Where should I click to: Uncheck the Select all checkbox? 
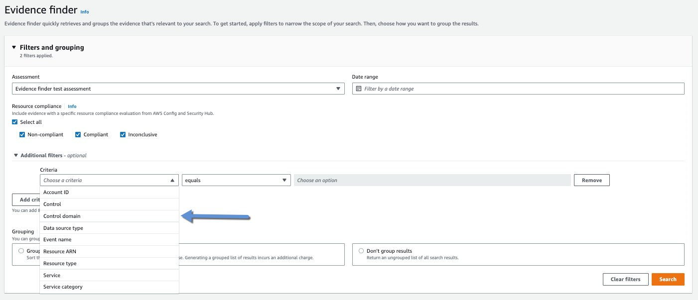pos(14,122)
